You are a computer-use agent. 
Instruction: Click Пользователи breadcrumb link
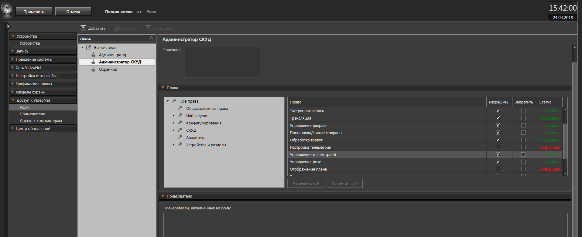119,12
